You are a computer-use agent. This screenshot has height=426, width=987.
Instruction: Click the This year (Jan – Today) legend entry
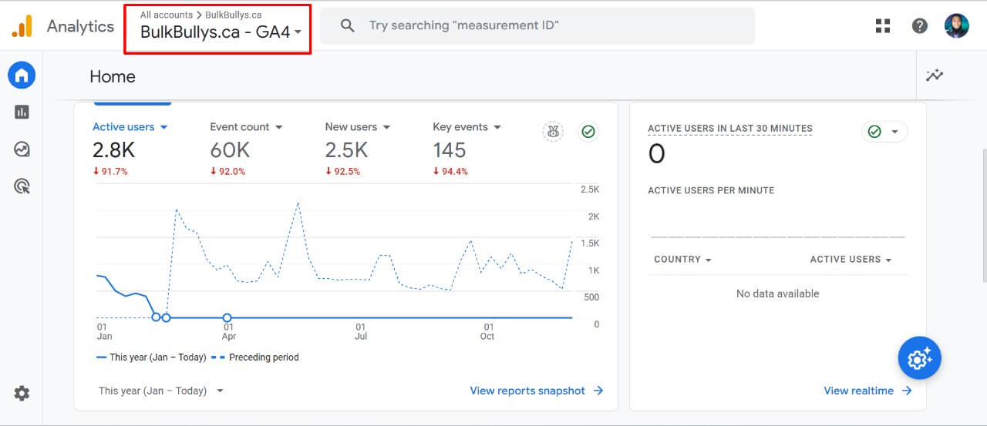coord(151,357)
